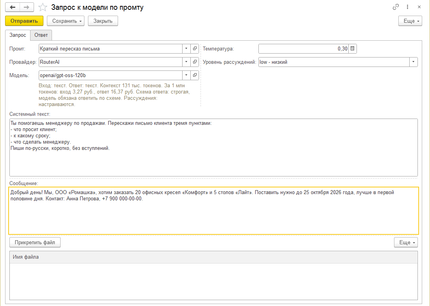Click the model description text starting 'Вход: текст'

click(x=115, y=95)
